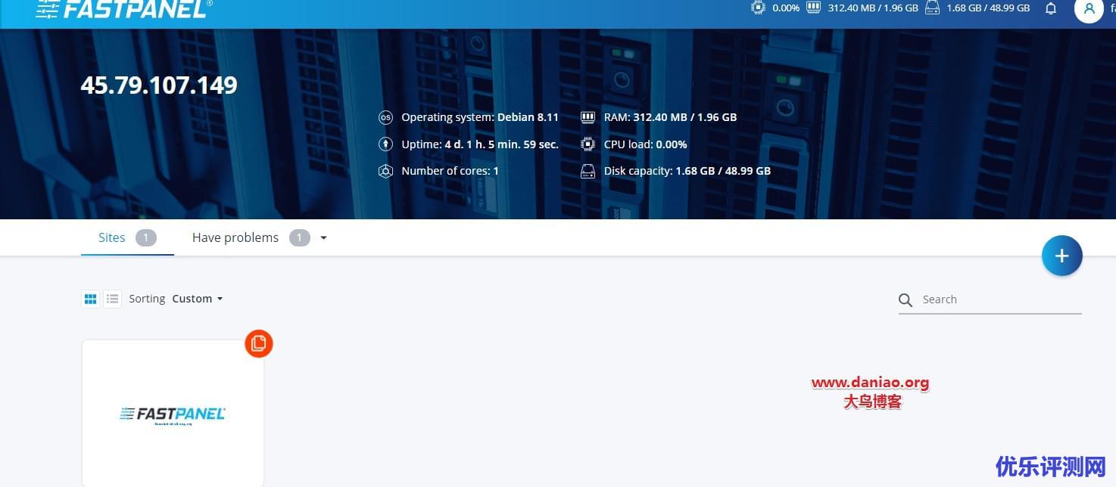Screen dimensions: 1116x487
Task: Click the Operating system: Debian 8.11 text
Action: point(480,117)
